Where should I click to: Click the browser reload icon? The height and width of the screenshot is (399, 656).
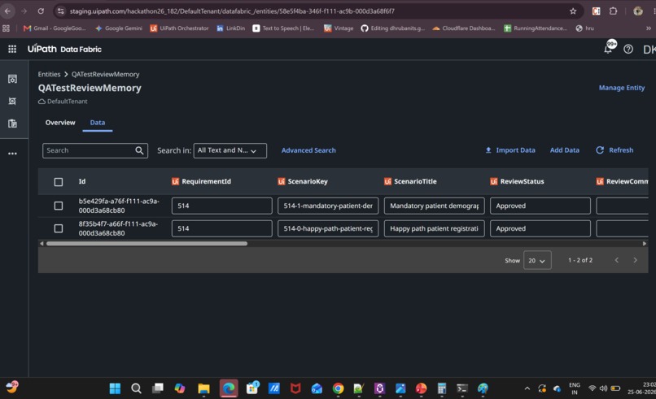41,11
